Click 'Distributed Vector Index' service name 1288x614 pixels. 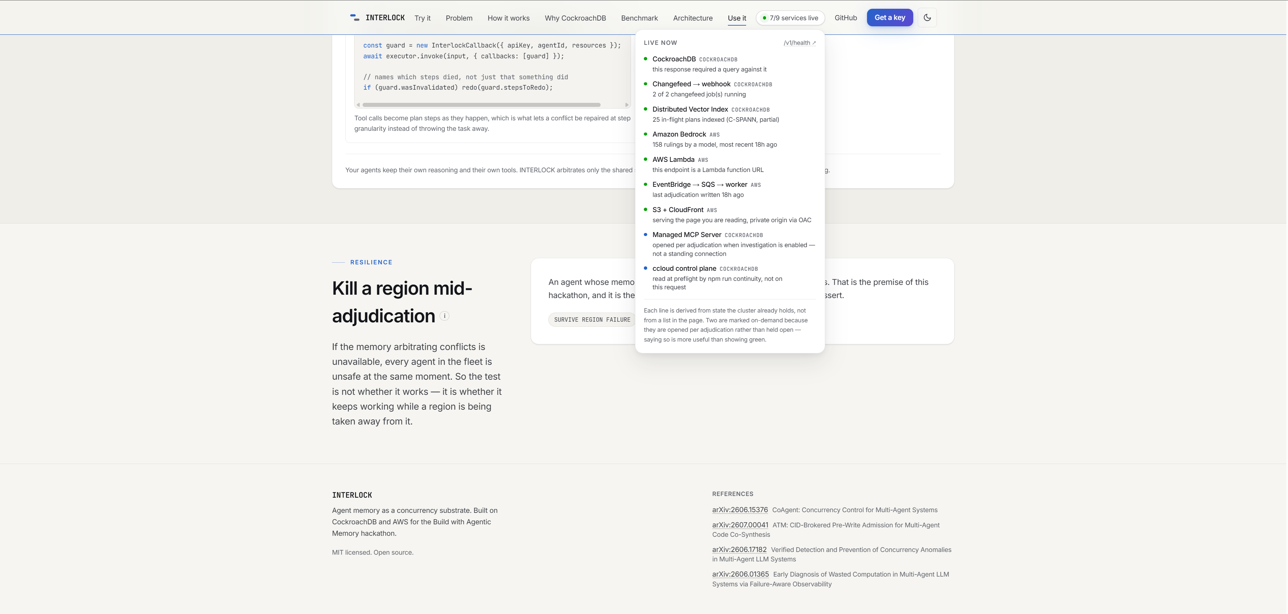(x=690, y=109)
